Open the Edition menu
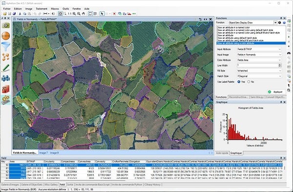This screenshot has height=192, width=293. click(18, 9)
